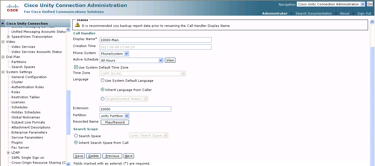Click the Display Name input field
The image size is (375, 166).
click(156, 40)
